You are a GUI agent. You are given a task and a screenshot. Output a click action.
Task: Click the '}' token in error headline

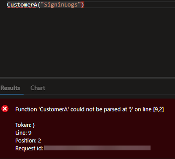click(x=130, y=109)
